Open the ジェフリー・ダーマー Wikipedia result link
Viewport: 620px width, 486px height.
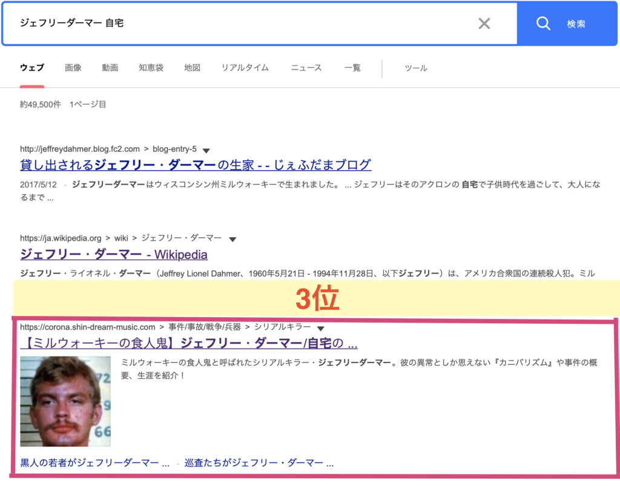pyautogui.click(x=114, y=254)
